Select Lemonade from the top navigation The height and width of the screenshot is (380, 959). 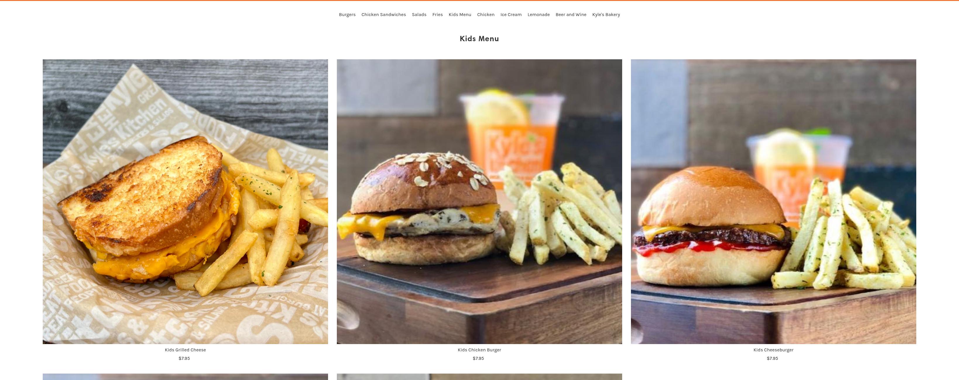coord(538,15)
